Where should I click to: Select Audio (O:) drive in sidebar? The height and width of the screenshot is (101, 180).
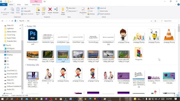click(x=11, y=89)
